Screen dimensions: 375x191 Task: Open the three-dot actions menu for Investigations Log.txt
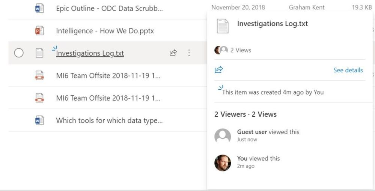click(x=189, y=53)
